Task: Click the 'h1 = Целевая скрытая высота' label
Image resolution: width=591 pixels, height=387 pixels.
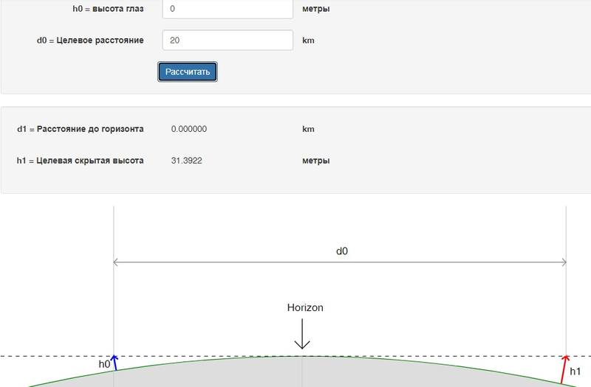Action: (x=80, y=161)
